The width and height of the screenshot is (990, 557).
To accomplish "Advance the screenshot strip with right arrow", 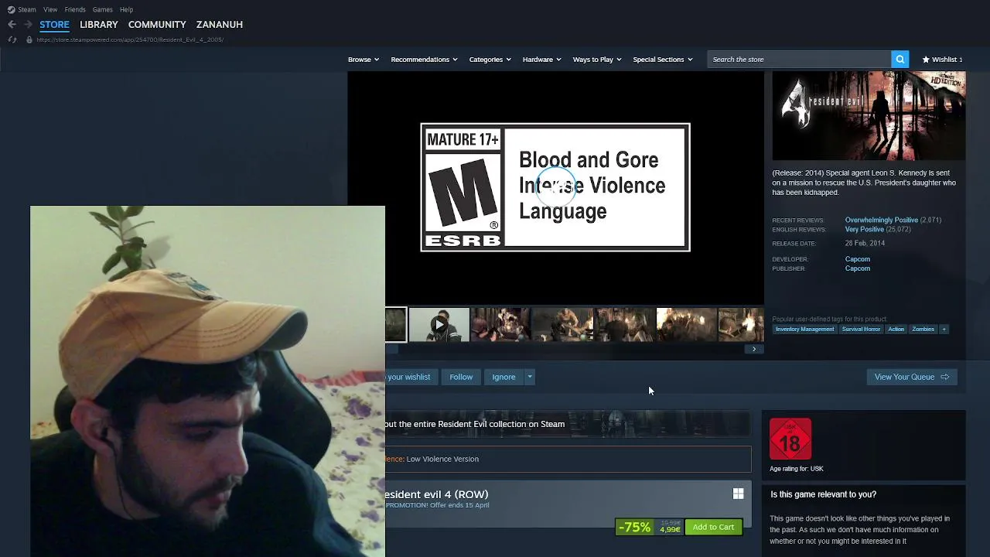I will pos(754,349).
